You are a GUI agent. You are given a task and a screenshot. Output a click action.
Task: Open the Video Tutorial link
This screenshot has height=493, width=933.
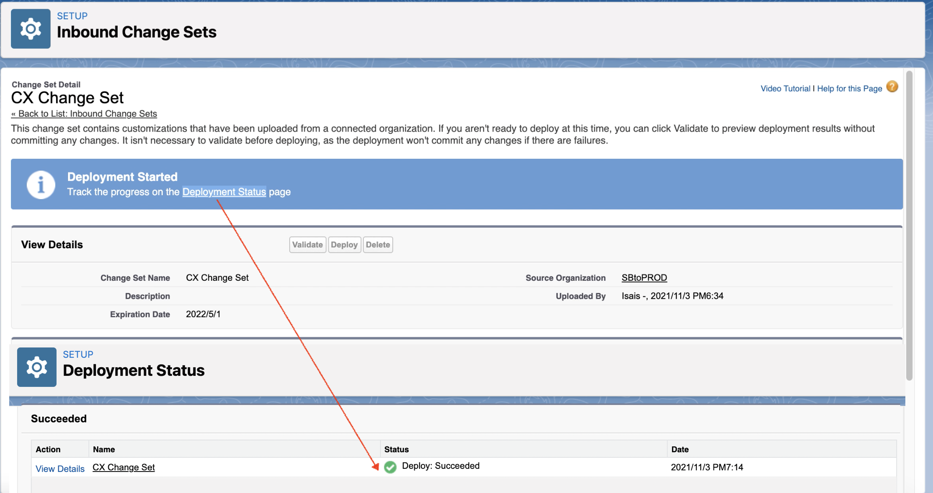click(x=785, y=89)
